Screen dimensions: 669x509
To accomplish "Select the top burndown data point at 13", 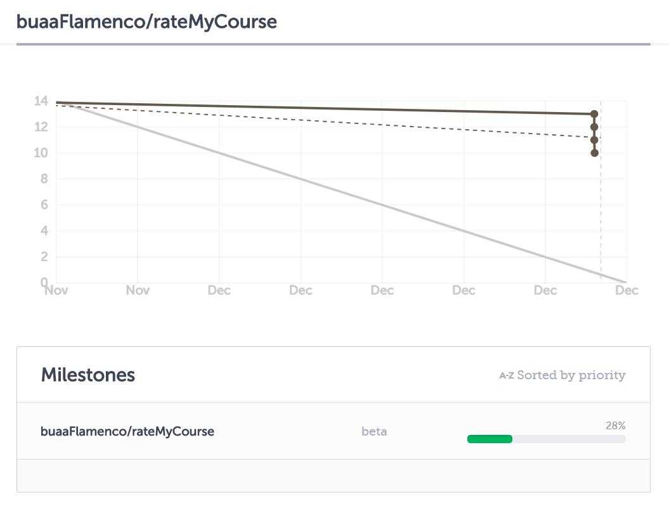I will tap(594, 114).
